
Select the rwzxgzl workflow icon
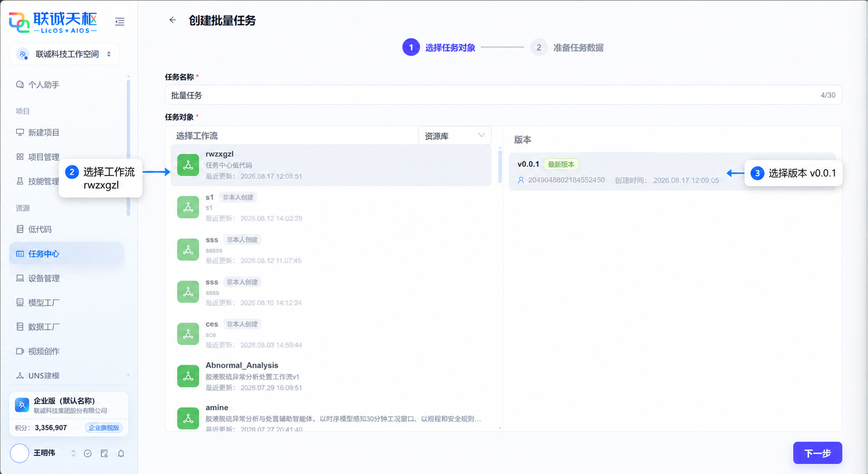[x=188, y=165]
